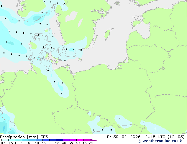The image size is (187, 144).
Task: Click the legend label '10'
Action: tap(37, 143)
